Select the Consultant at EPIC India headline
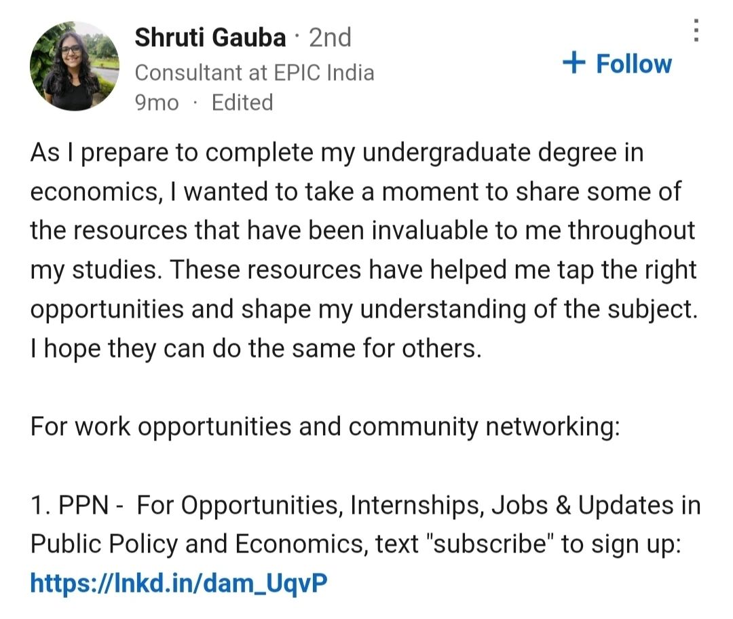733x619 pixels. (255, 73)
